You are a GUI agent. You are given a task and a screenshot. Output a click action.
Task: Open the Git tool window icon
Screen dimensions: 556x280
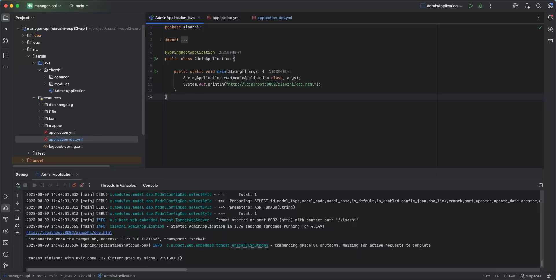pyautogui.click(x=6, y=266)
